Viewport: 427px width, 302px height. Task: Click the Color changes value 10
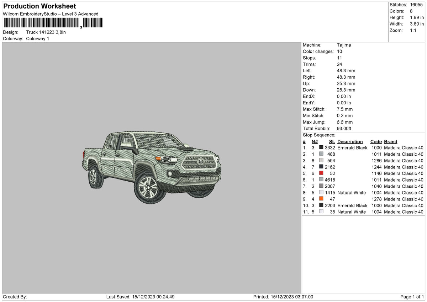pos(339,51)
